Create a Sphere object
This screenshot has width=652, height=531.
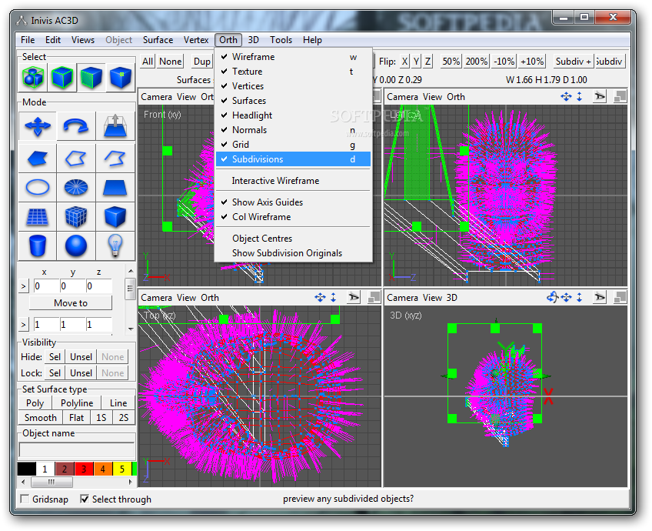tap(76, 246)
